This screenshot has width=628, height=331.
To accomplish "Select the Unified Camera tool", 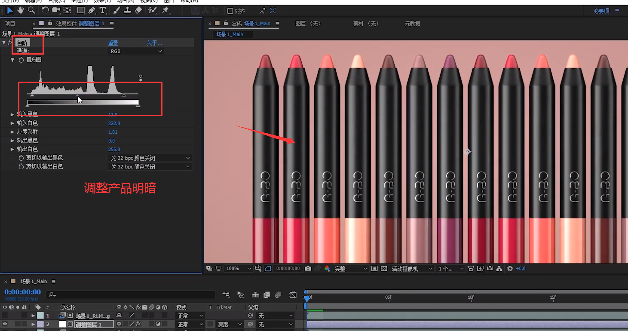I will pyautogui.click(x=56, y=10).
